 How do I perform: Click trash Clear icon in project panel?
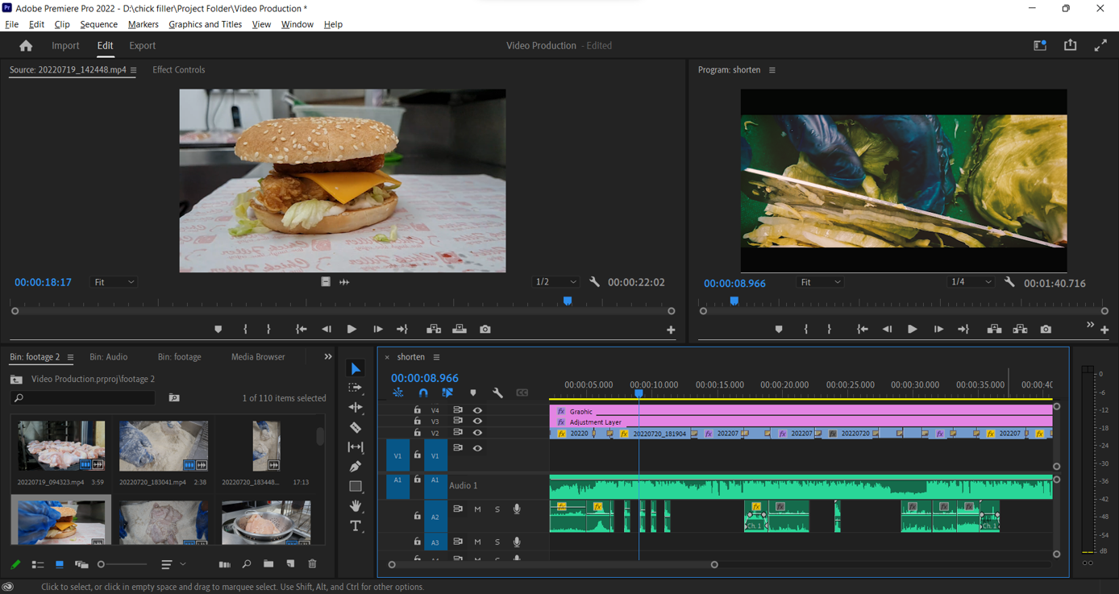[x=312, y=564]
